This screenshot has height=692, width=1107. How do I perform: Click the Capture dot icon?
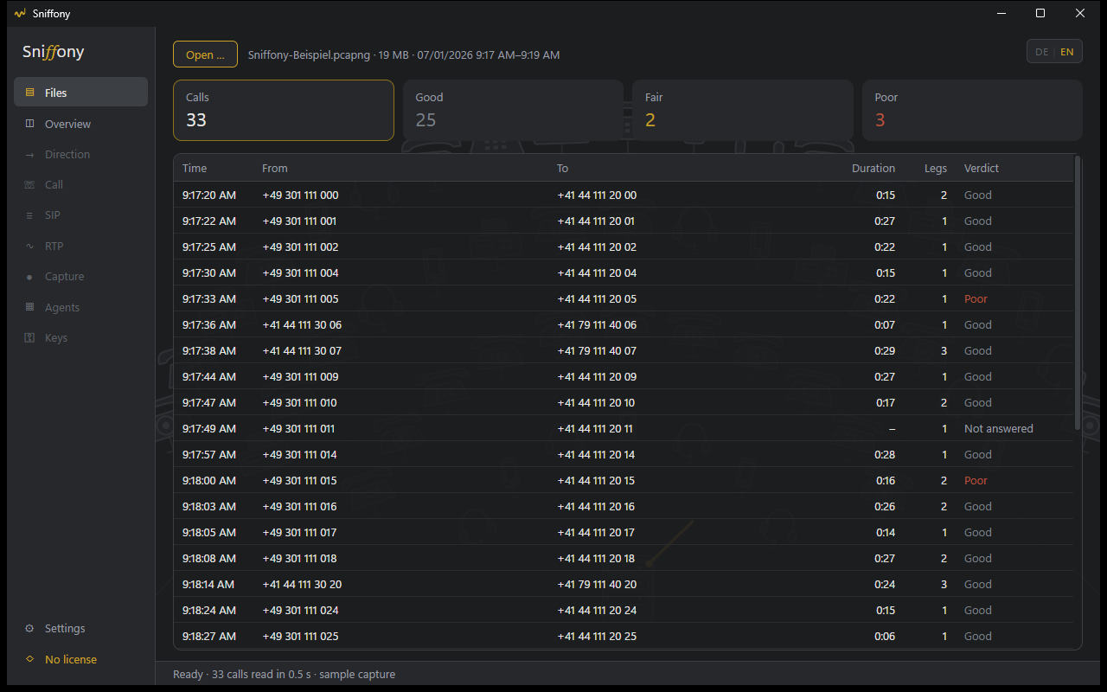click(x=30, y=277)
